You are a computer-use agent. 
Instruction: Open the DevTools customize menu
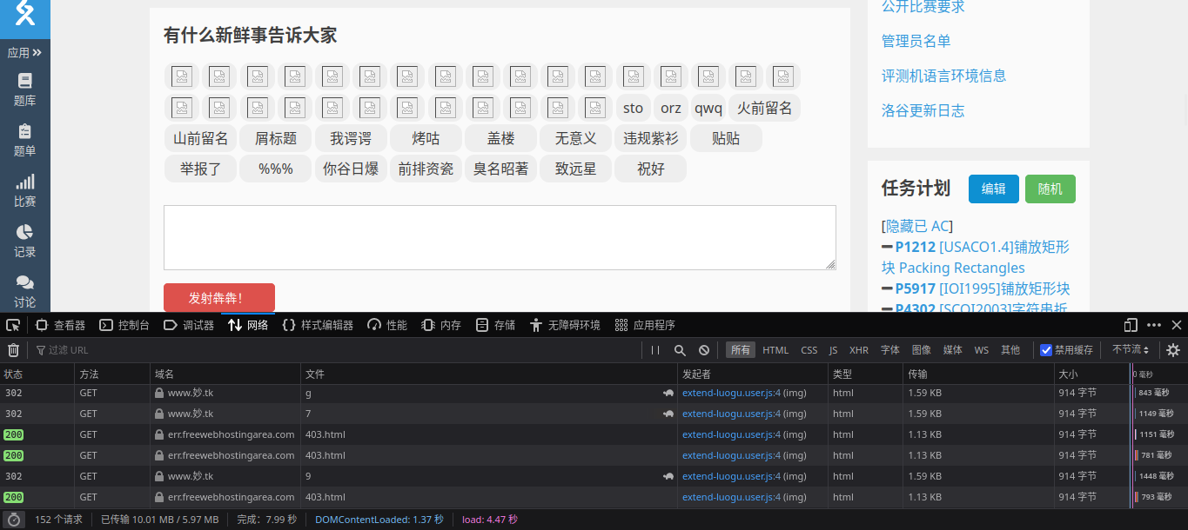click(x=1154, y=324)
